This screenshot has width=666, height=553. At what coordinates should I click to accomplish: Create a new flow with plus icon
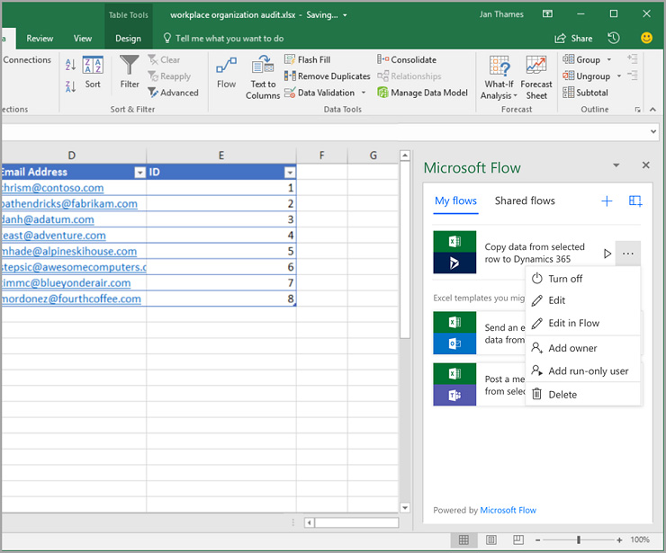tap(607, 201)
